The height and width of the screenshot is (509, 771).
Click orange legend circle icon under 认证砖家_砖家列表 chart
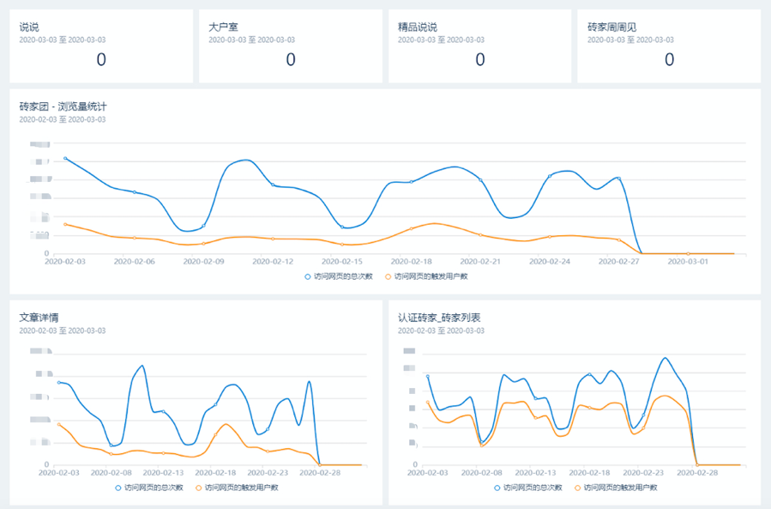click(x=577, y=488)
